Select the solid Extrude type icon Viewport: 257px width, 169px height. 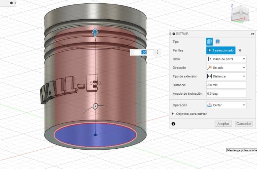pyautogui.click(x=209, y=41)
